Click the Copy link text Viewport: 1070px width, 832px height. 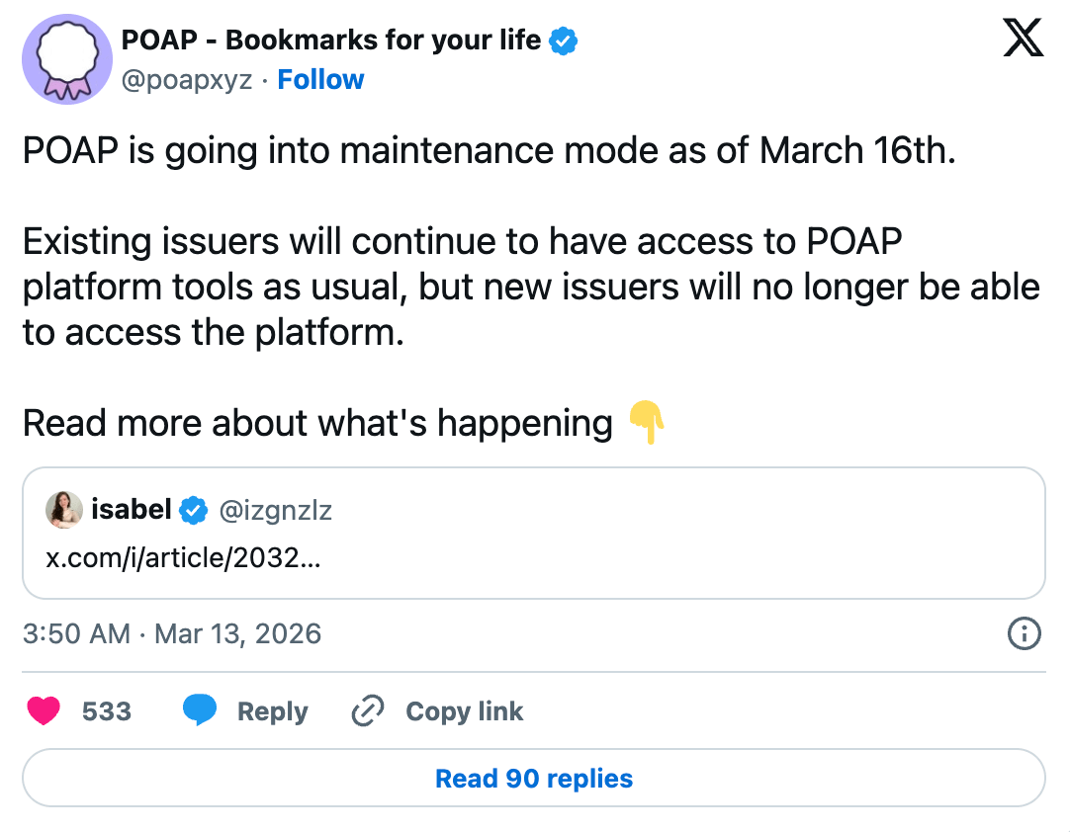pyautogui.click(x=464, y=711)
